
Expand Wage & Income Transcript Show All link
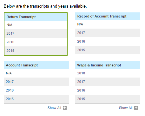coord(126,108)
